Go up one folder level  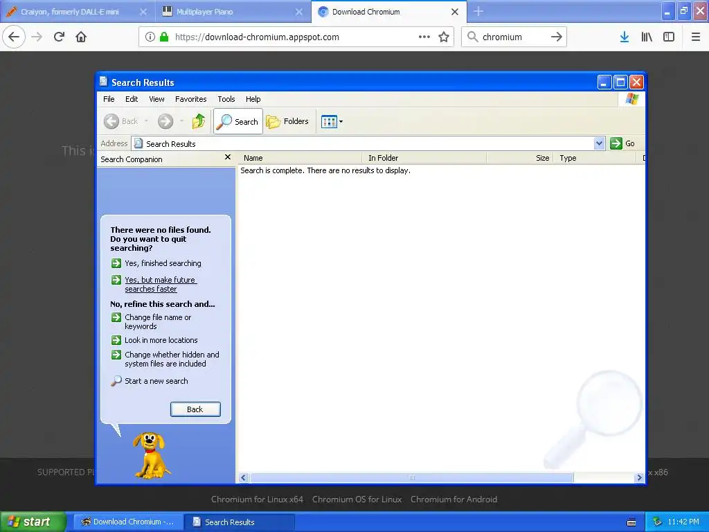(199, 121)
